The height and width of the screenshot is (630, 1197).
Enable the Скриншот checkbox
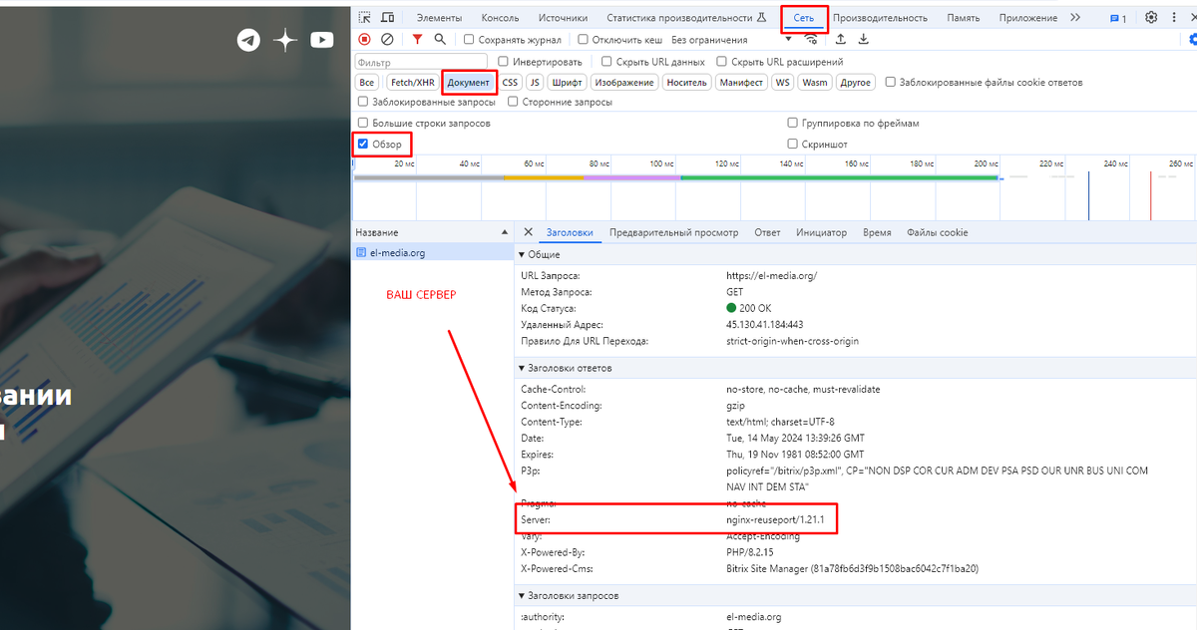click(793, 145)
